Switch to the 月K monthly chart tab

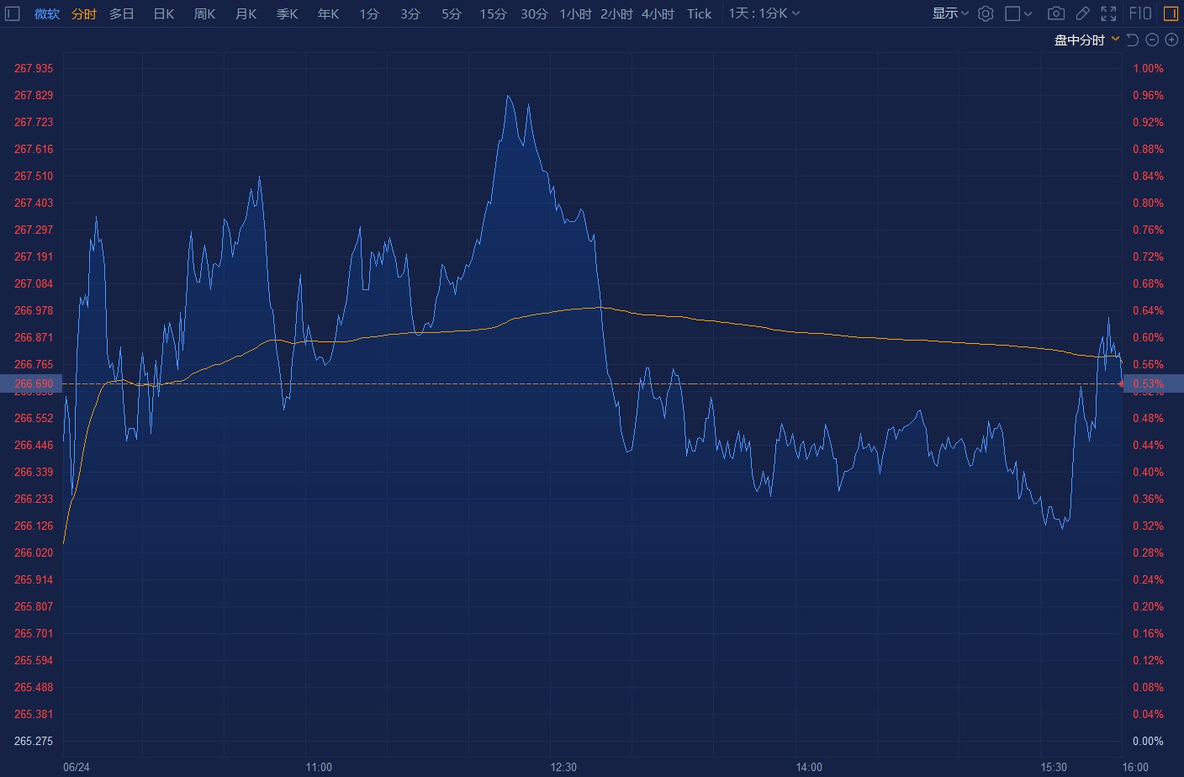click(246, 14)
